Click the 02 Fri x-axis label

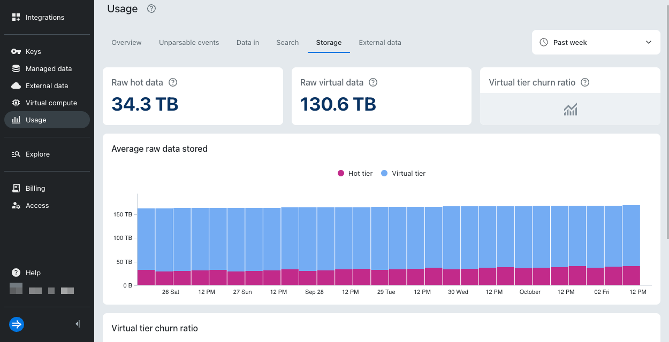(x=602, y=292)
